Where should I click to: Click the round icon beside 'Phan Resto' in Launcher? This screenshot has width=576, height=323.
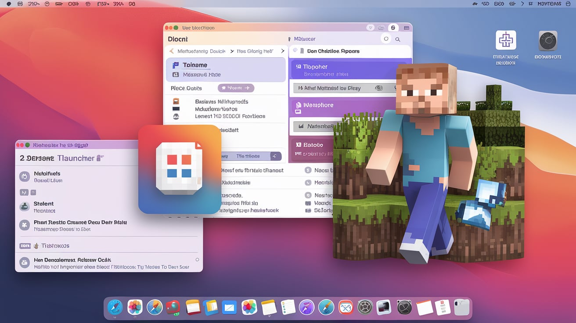[x=25, y=226]
